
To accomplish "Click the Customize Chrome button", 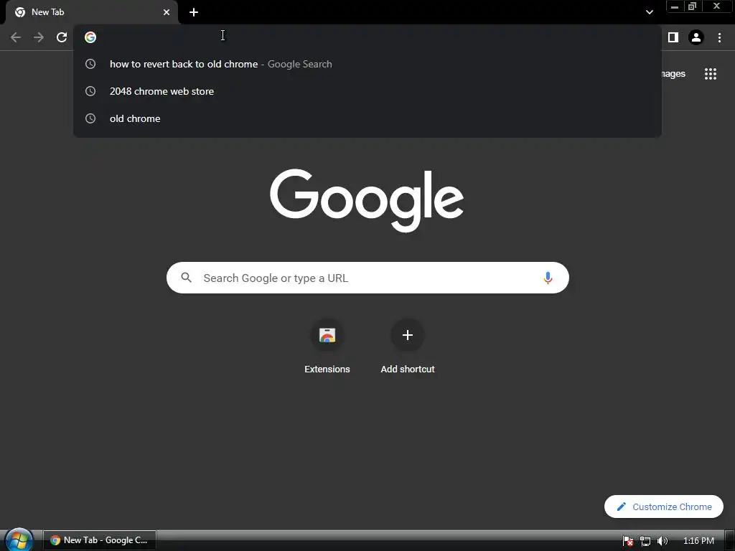I will pyautogui.click(x=664, y=507).
